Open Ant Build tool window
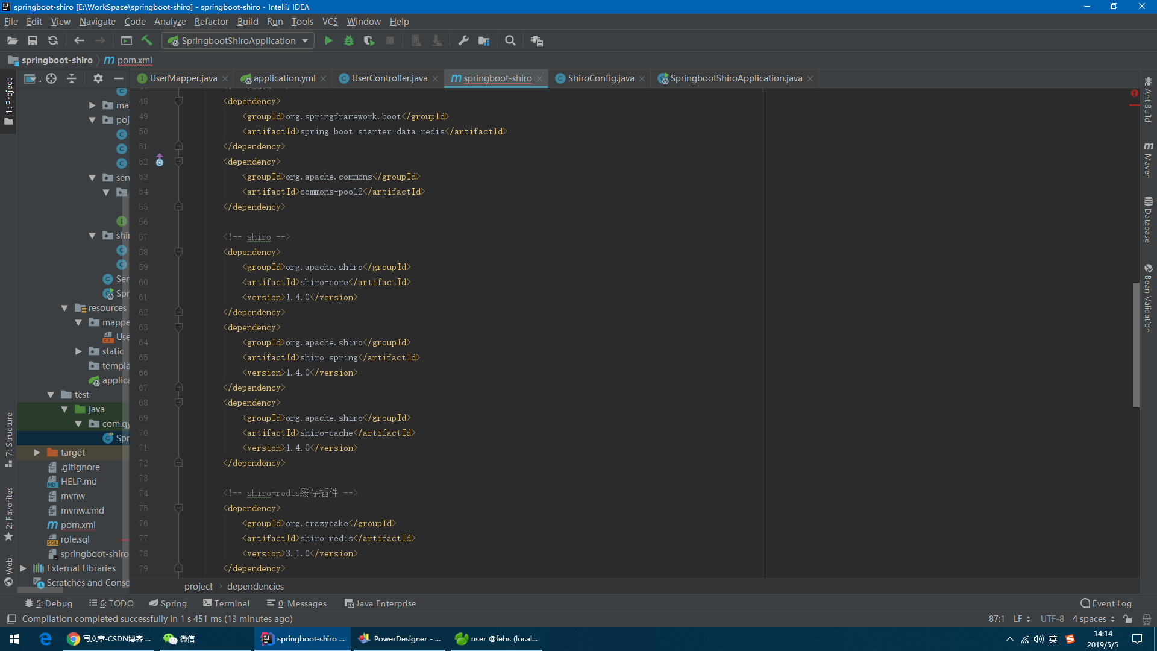Viewport: 1157px width, 651px height. (1148, 99)
